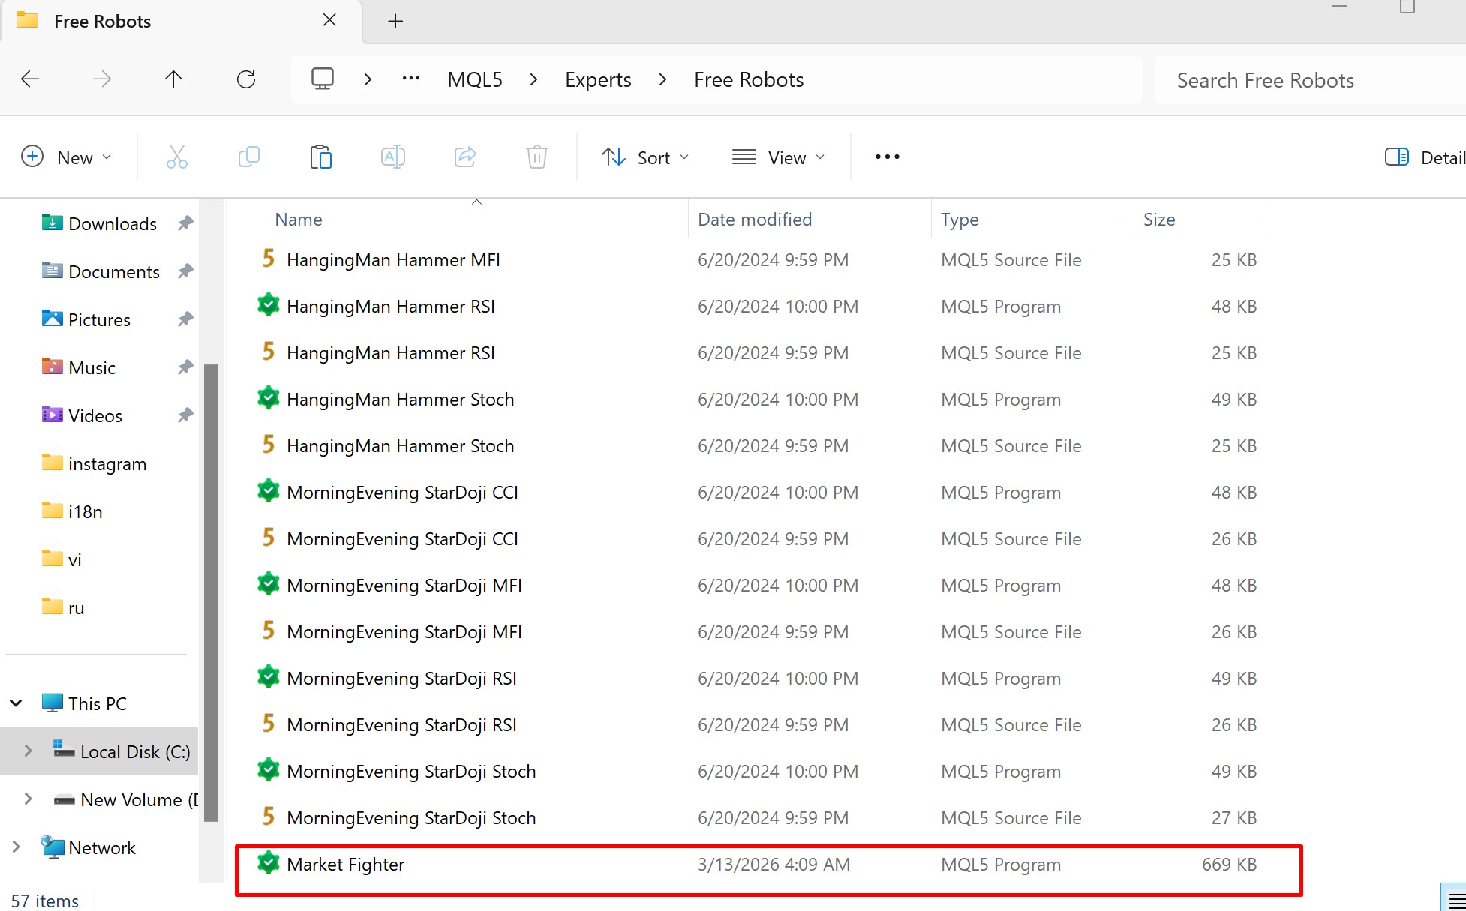Refresh the current folder view
Image resolution: width=1466 pixels, height=911 pixels.
click(245, 79)
